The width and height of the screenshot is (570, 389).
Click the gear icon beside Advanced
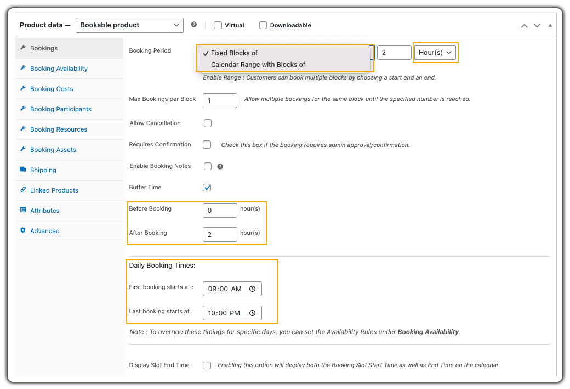tap(23, 230)
